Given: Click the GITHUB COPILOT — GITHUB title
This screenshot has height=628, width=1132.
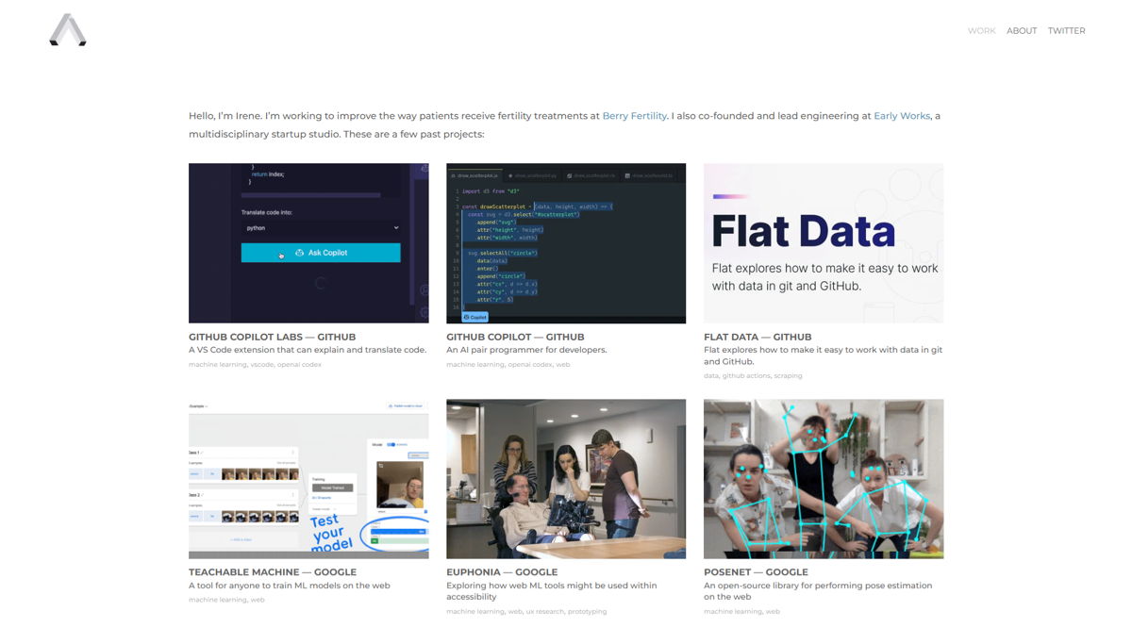Looking at the screenshot, I should pyautogui.click(x=515, y=337).
